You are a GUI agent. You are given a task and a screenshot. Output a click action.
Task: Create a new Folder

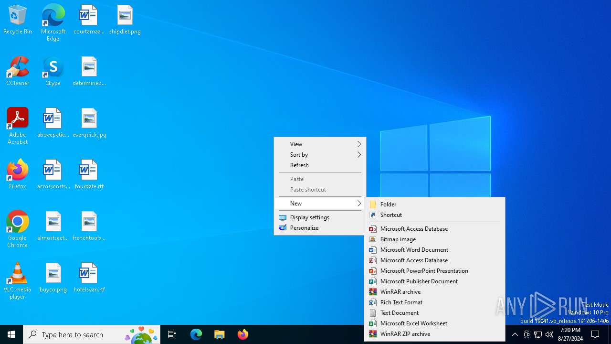coord(434,204)
